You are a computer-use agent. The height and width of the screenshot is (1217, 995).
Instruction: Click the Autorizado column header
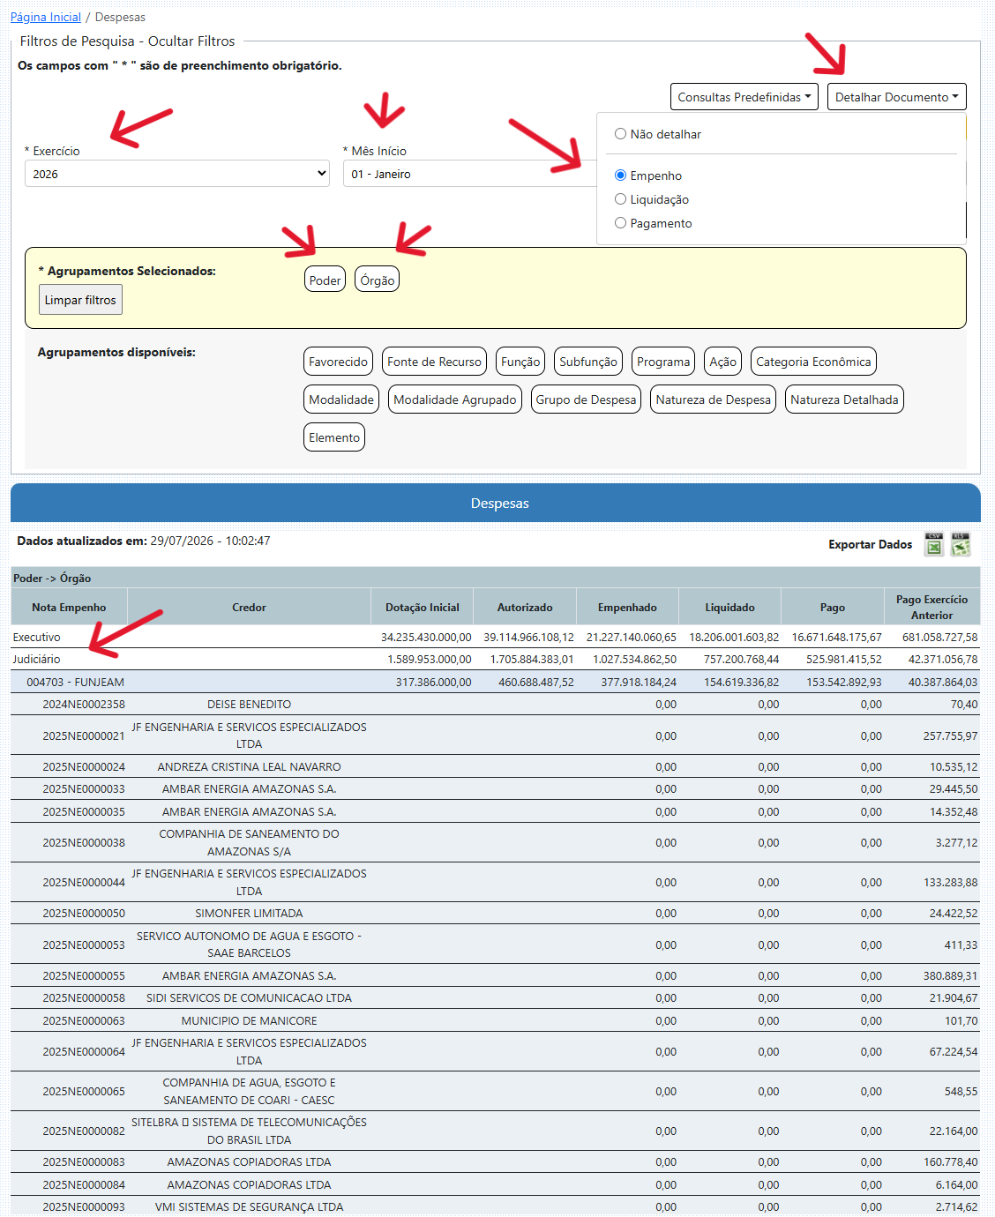[x=525, y=607]
